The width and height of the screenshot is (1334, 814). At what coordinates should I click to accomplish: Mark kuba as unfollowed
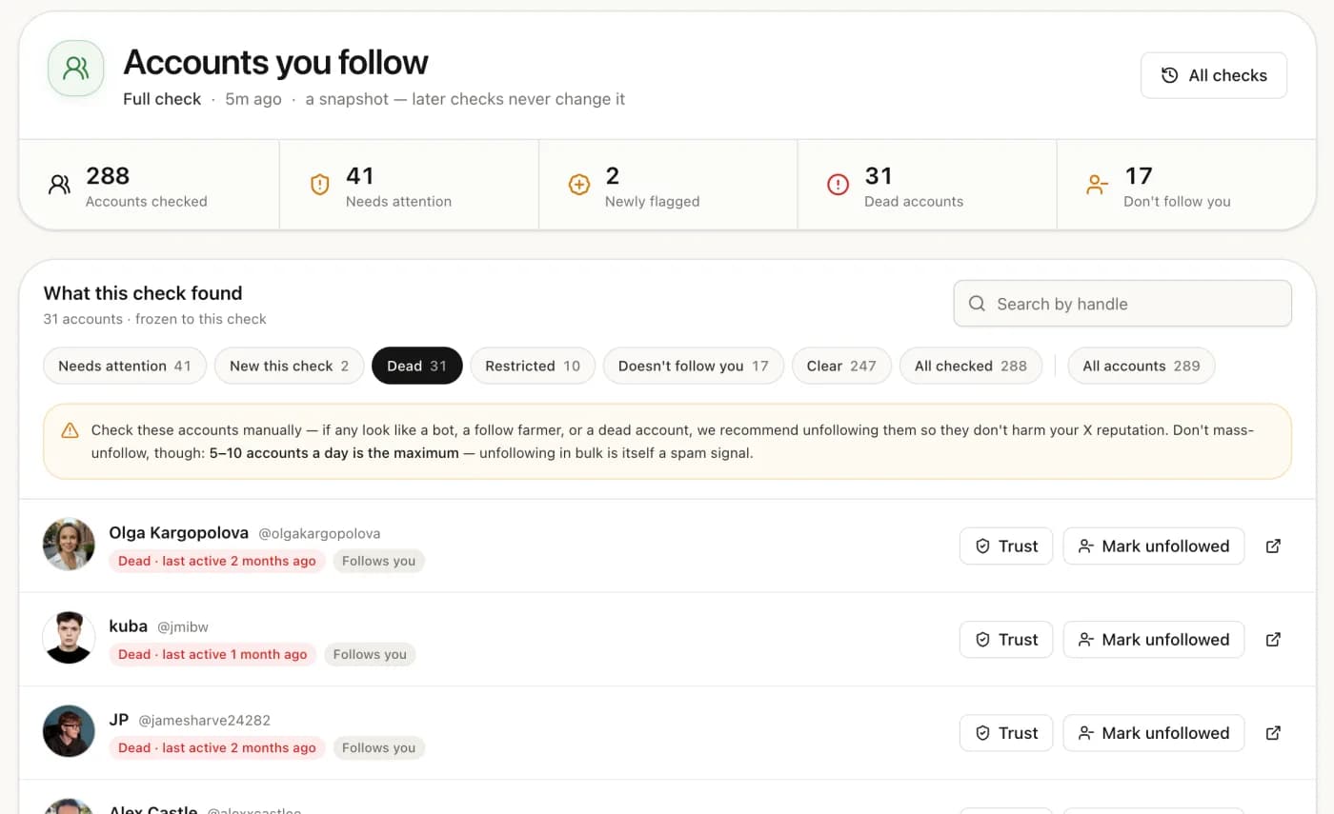click(x=1154, y=639)
